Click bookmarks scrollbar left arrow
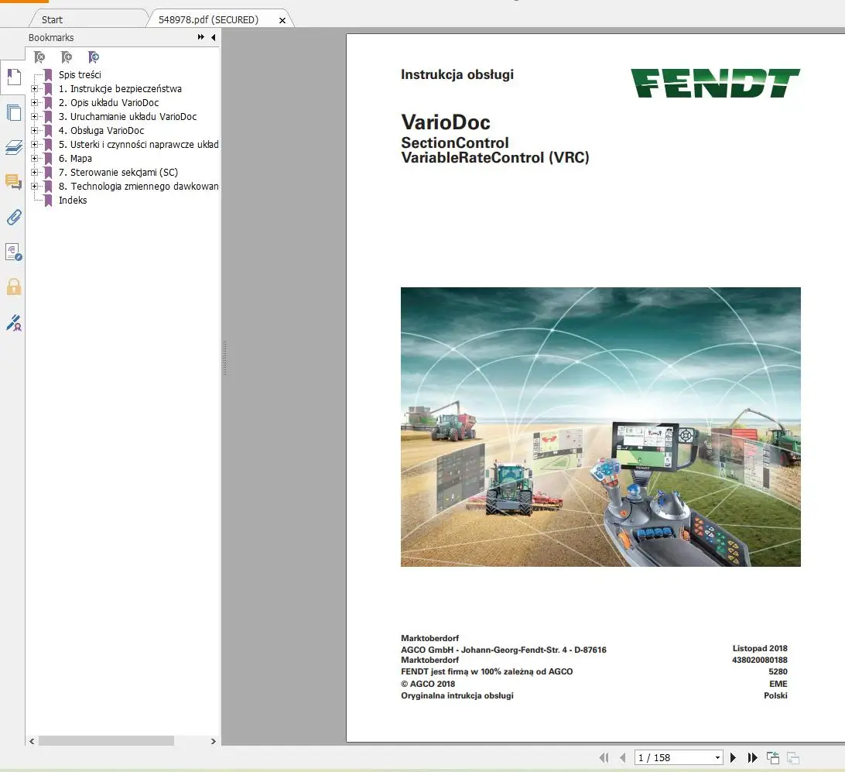The height and width of the screenshot is (772, 845). 32,741
